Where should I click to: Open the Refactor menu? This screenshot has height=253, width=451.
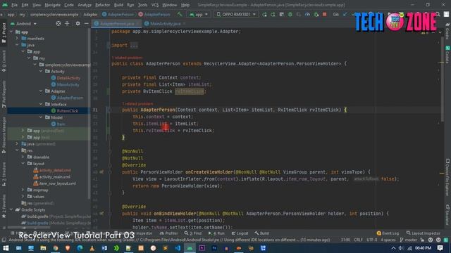pyautogui.click(x=102, y=5)
